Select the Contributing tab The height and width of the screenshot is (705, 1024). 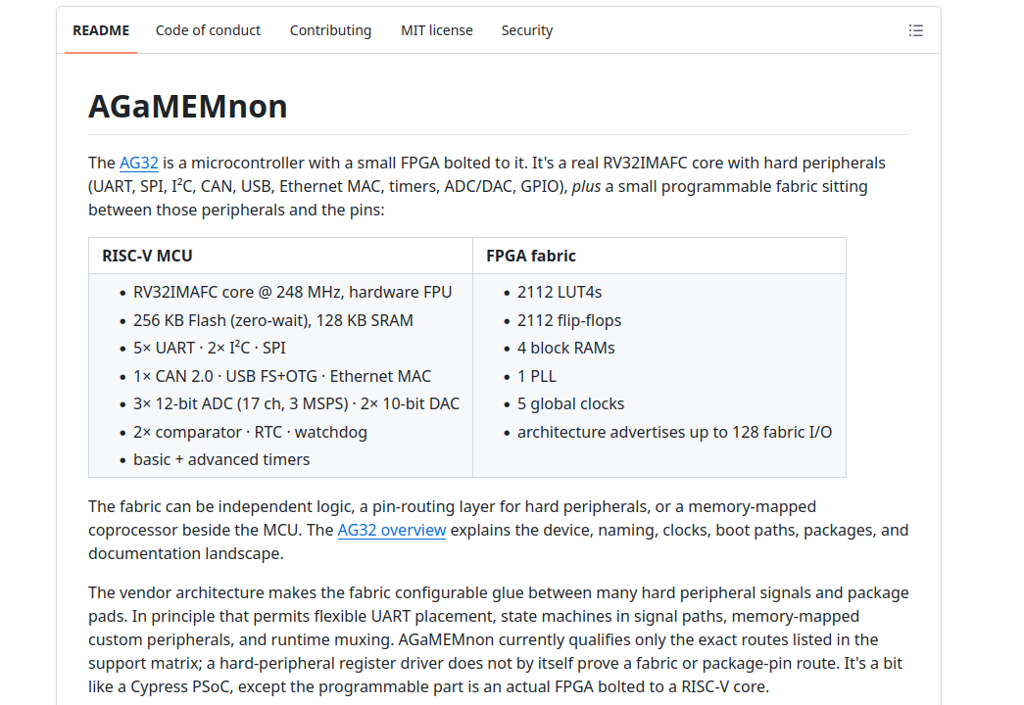pos(330,30)
